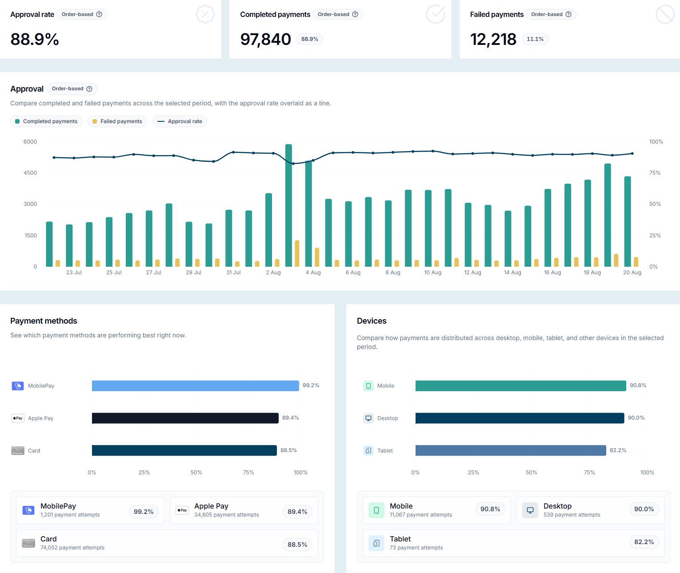Click the 99.2% label at the MobilePay bar end
This screenshot has height=573, width=680.
pos(311,385)
